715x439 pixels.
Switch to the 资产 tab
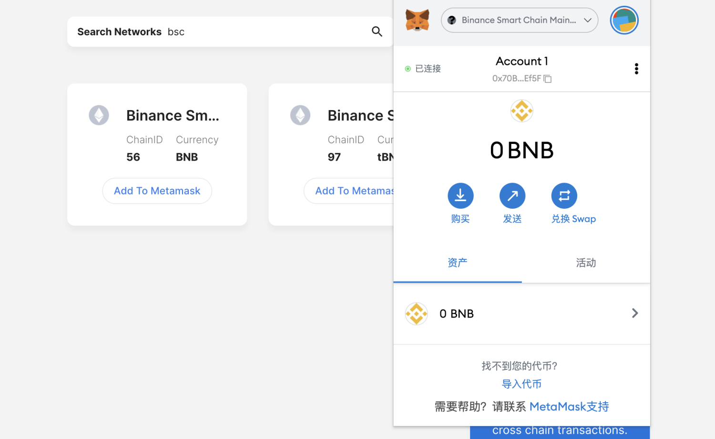pyautogui.click(x=458, y=263)
